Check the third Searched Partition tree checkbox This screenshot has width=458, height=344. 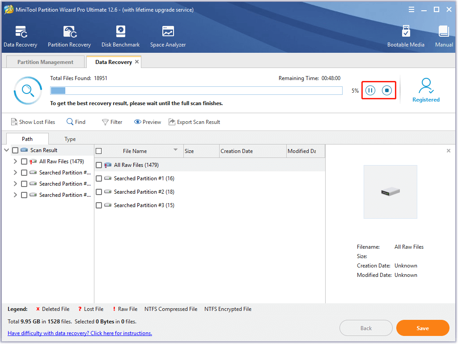[x=24, y=195]
